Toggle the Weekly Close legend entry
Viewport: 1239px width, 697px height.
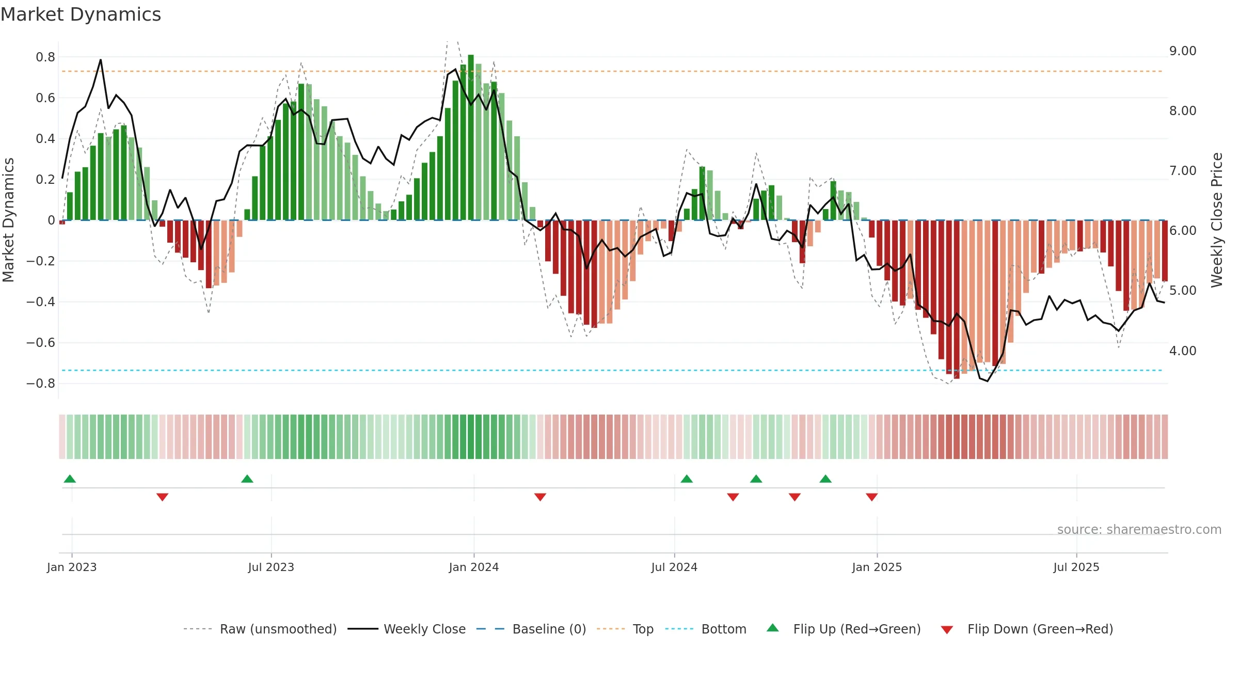tap(407, 629)
